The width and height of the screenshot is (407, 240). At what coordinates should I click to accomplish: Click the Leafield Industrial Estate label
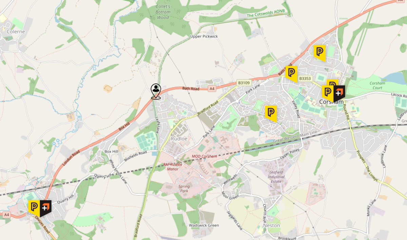point(276,177)
